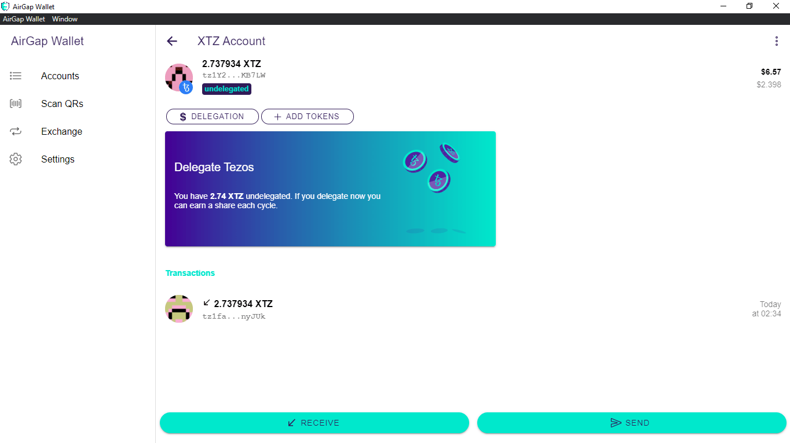Click the back arrow icon
Image resolution: width=790 pixels, height=443 pixels.
pyautogui.click(x=171, y=41)
